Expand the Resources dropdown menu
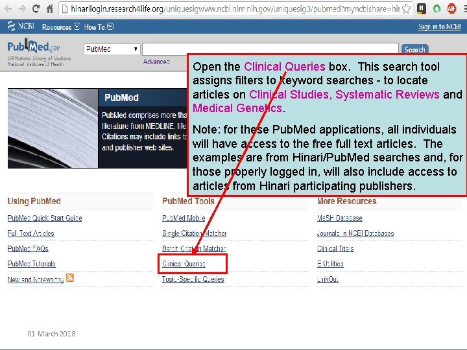Image resolution: width=467 pixels, height=350 pixels. (61, 27)
